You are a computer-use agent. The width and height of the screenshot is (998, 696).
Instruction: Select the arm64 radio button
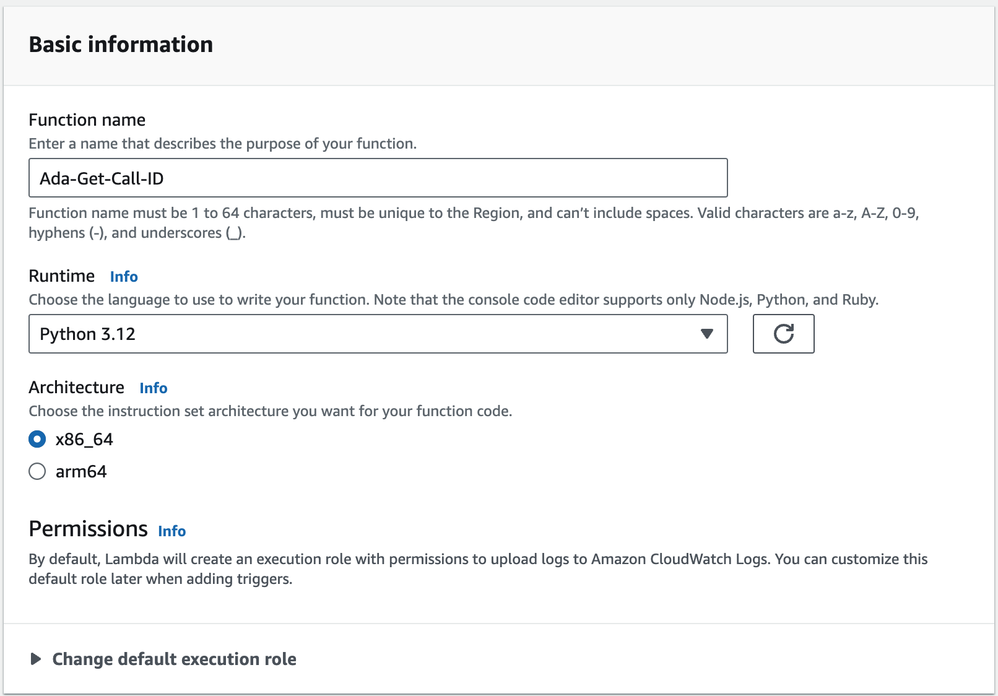tap(37, 471)
